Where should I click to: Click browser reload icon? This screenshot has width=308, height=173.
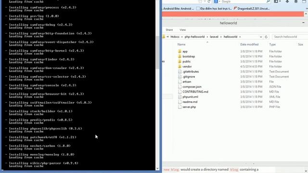pos(209,1)
